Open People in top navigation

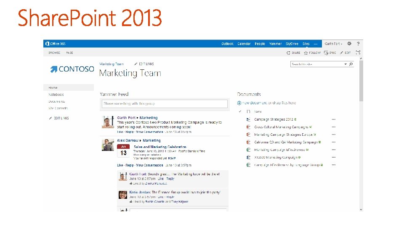pyautogui.click(x=260, y=44)
